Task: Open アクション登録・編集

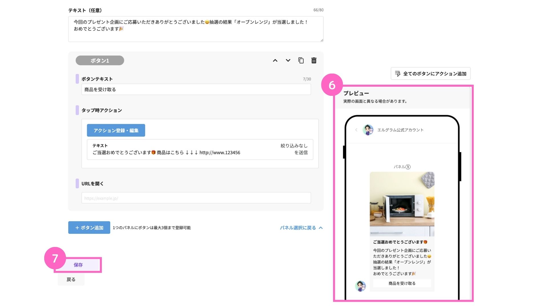Action: [116, 130]
